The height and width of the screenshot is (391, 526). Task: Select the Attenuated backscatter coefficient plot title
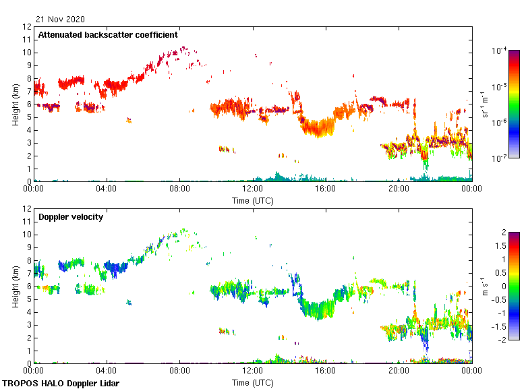pos(107,34)
